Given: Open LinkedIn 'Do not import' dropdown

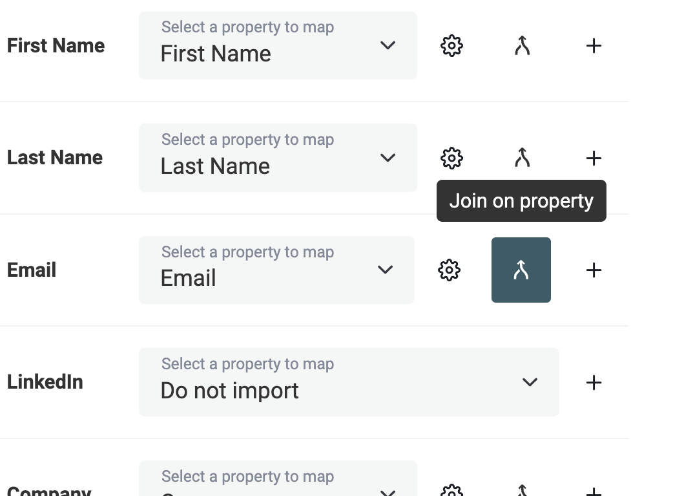Looking at the screenshot, I should coord(349,382).
